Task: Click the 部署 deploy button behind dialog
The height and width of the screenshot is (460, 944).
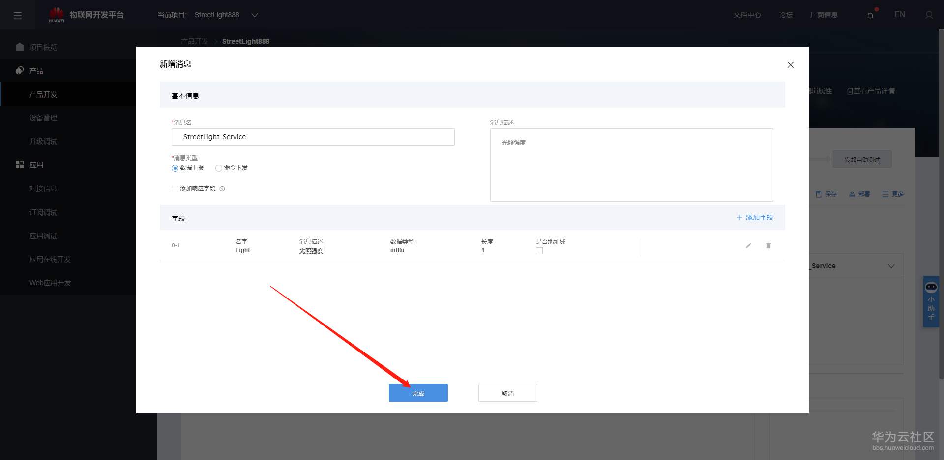Action: 859,194
